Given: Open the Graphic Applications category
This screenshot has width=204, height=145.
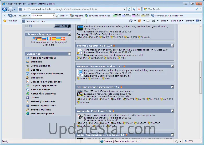Looking at the screenshot, I should (44, 86).
